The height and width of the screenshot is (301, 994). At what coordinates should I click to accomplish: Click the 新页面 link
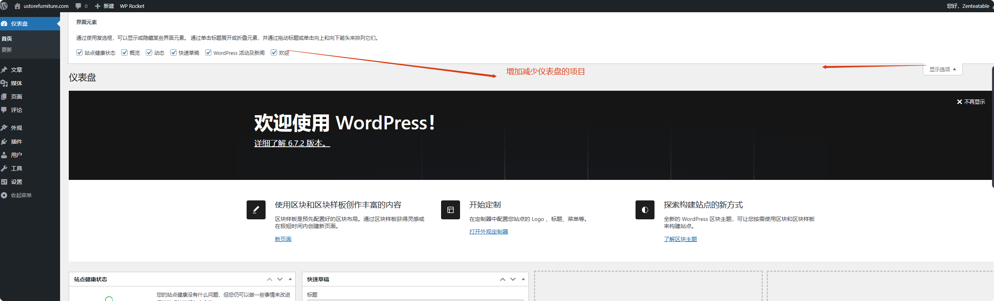click(x=283, y=239)
